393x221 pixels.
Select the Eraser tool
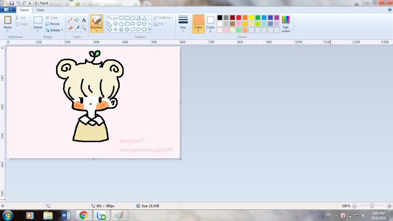tap(70, 28)
